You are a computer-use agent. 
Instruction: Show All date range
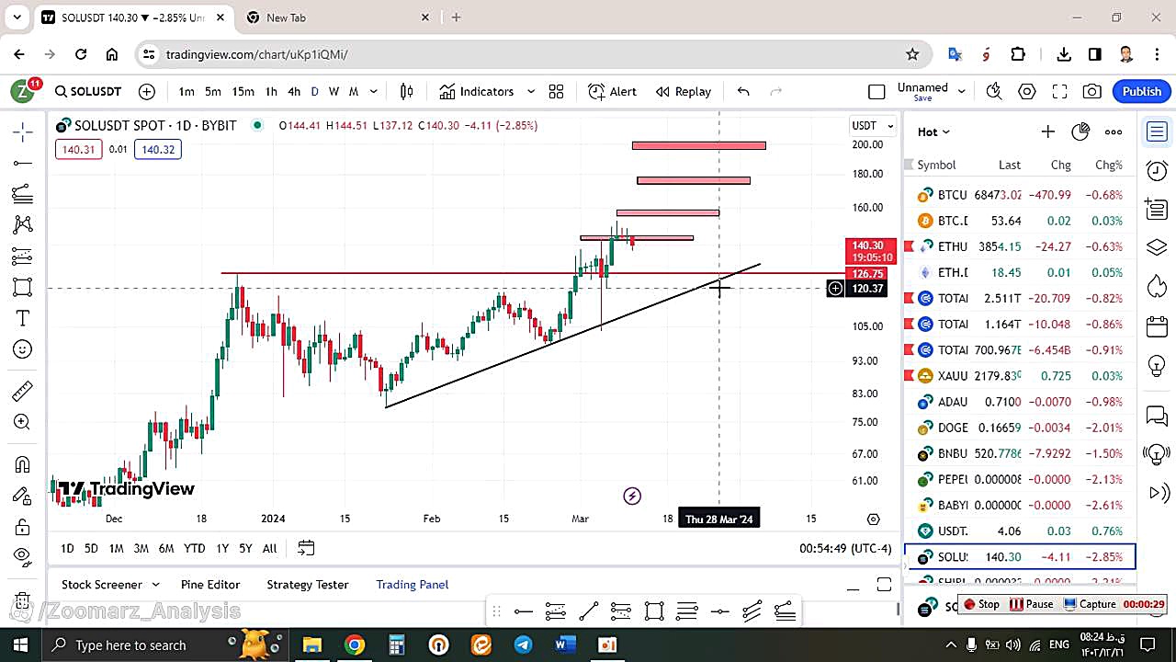pos(269,548)
